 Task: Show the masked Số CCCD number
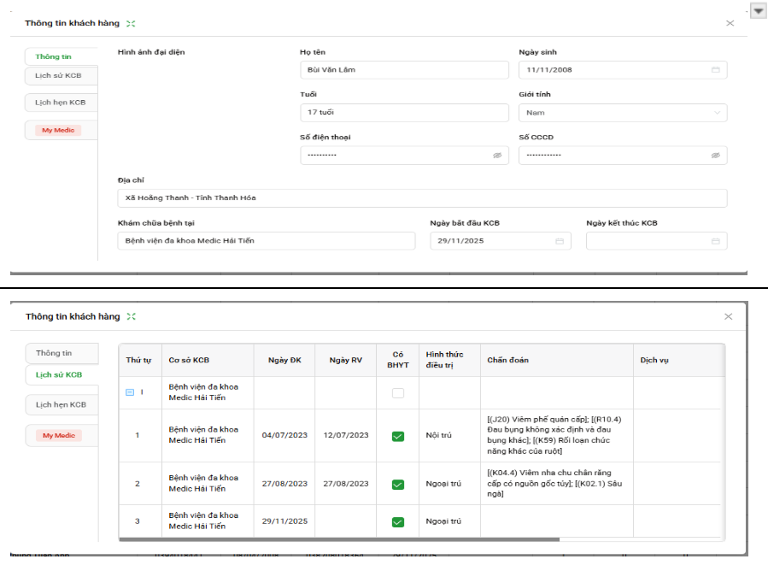tap(716, 156)
